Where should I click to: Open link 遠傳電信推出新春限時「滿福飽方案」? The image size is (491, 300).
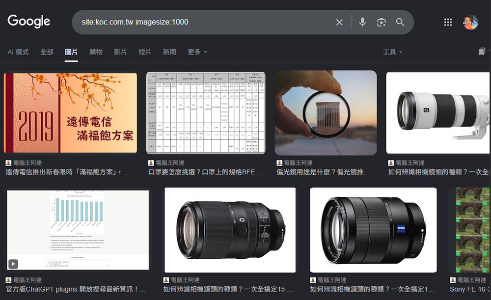point(67,172)
